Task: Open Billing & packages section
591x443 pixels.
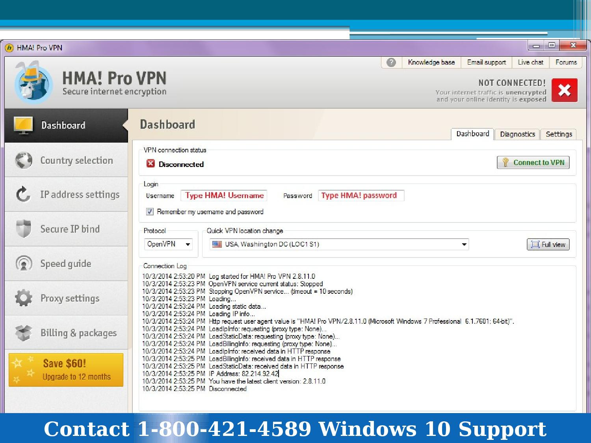Action: [x=66, y=333]
